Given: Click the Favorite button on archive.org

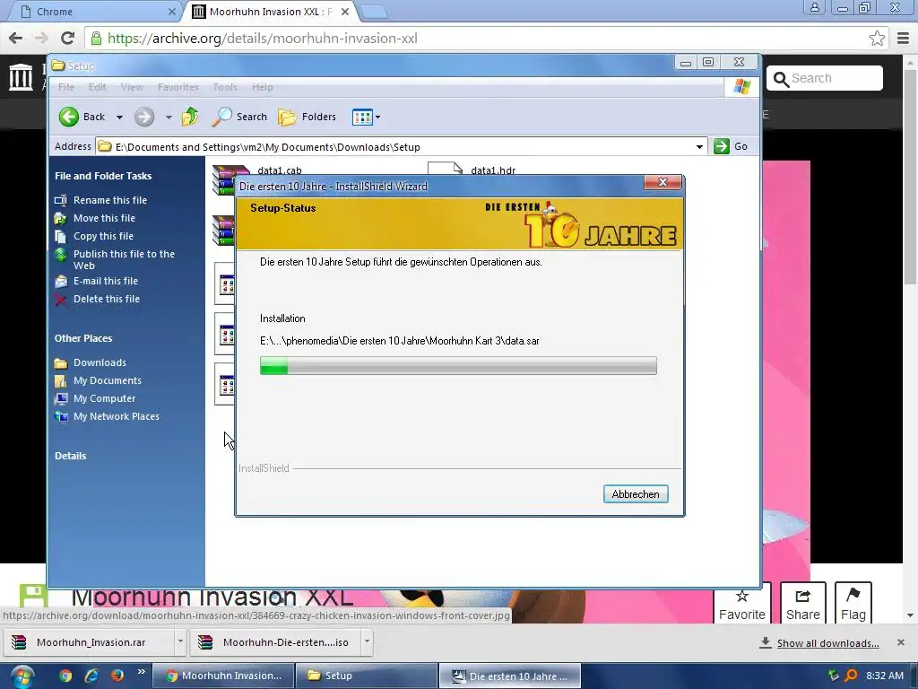Looking at the screenshot, I should coord(741,603).
